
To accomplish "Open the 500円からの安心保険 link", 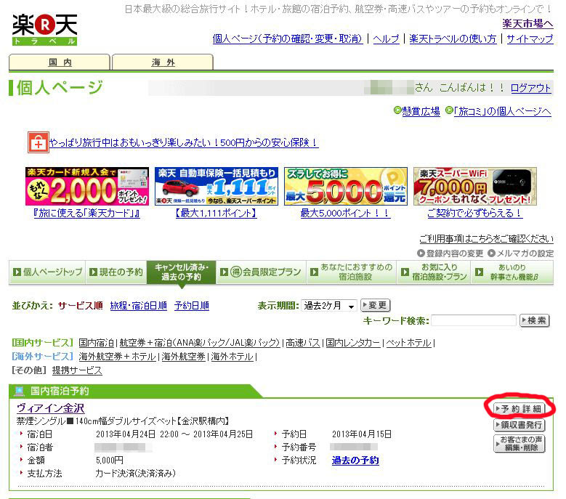I will click(x=183, y=142).
